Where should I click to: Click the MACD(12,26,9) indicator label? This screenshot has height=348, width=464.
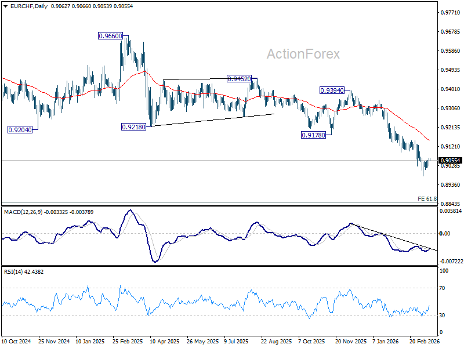[x=23, y=212]
